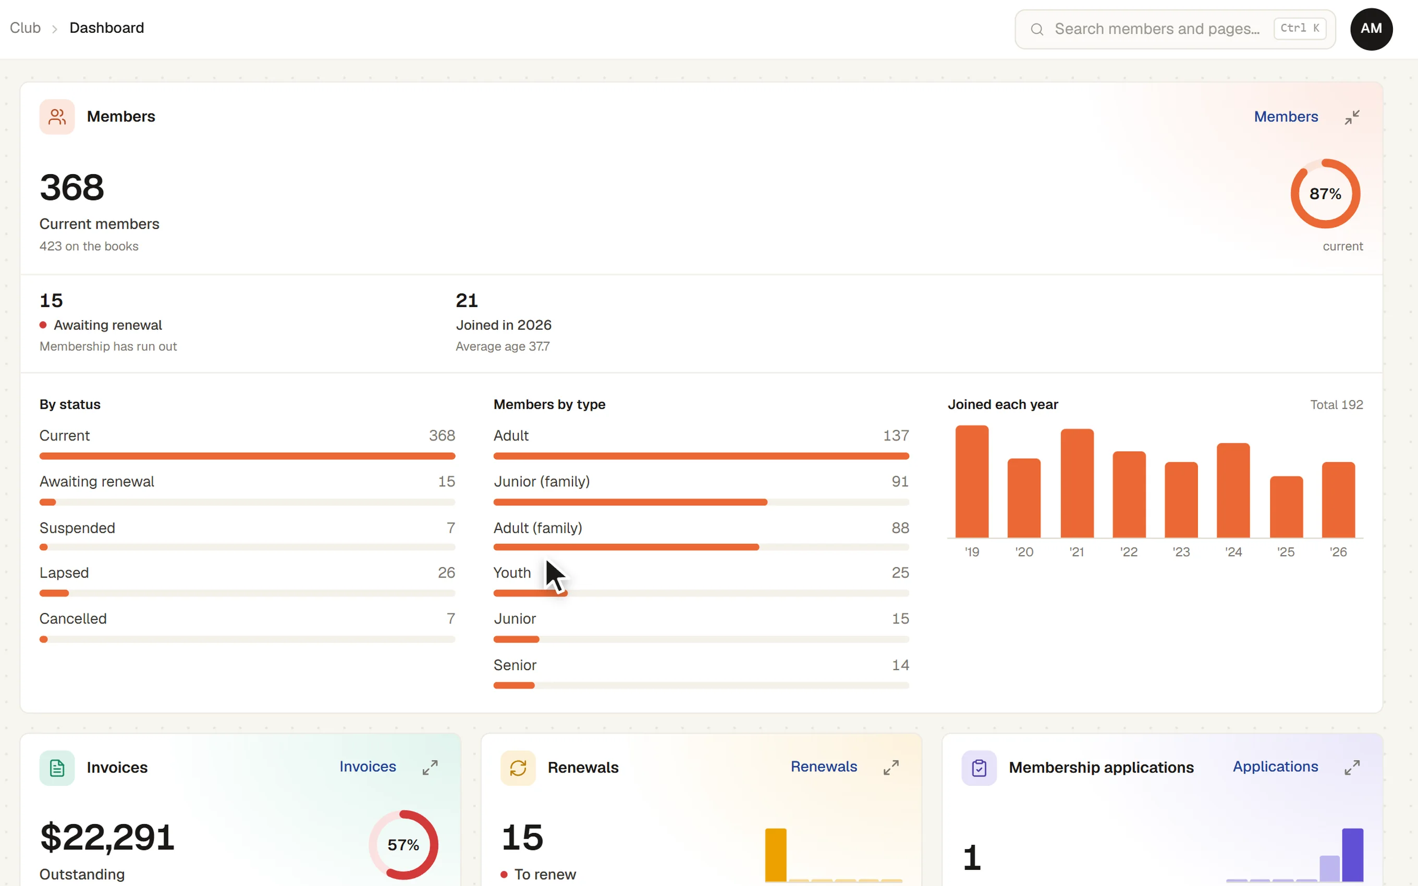This screenshot has width=1418, height=886.
Task: Click the breadcrumb chevron after Club
Action: point(55,29)
